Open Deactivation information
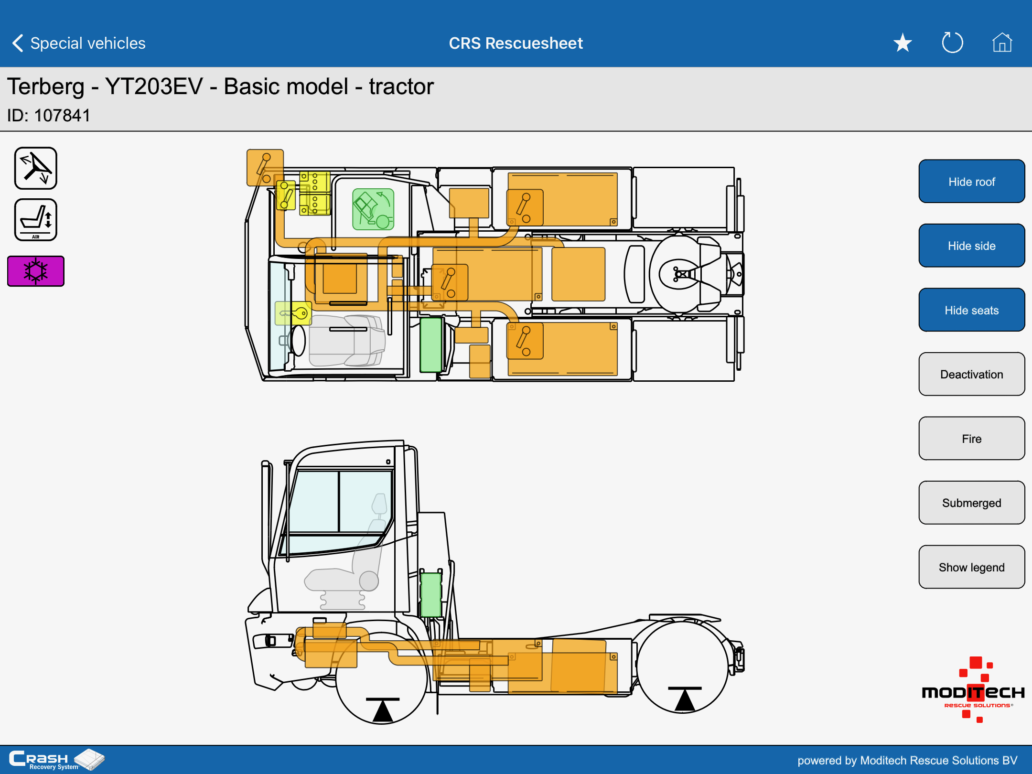1032x774 pixels. click(971, 374)
